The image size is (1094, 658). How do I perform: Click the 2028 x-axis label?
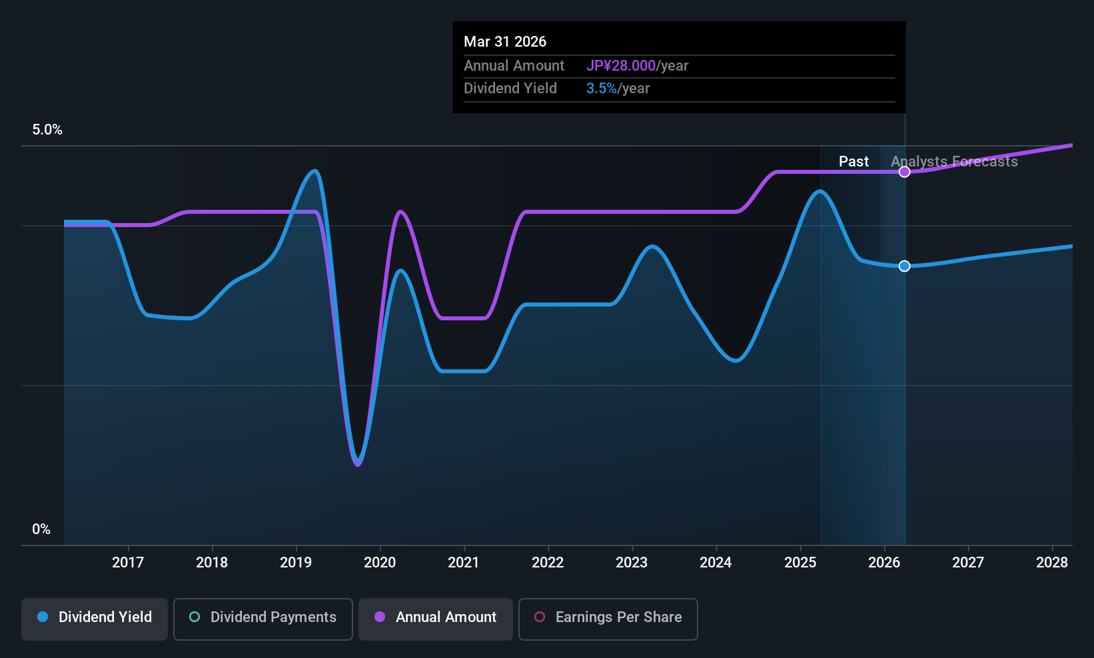(1052, 563)
